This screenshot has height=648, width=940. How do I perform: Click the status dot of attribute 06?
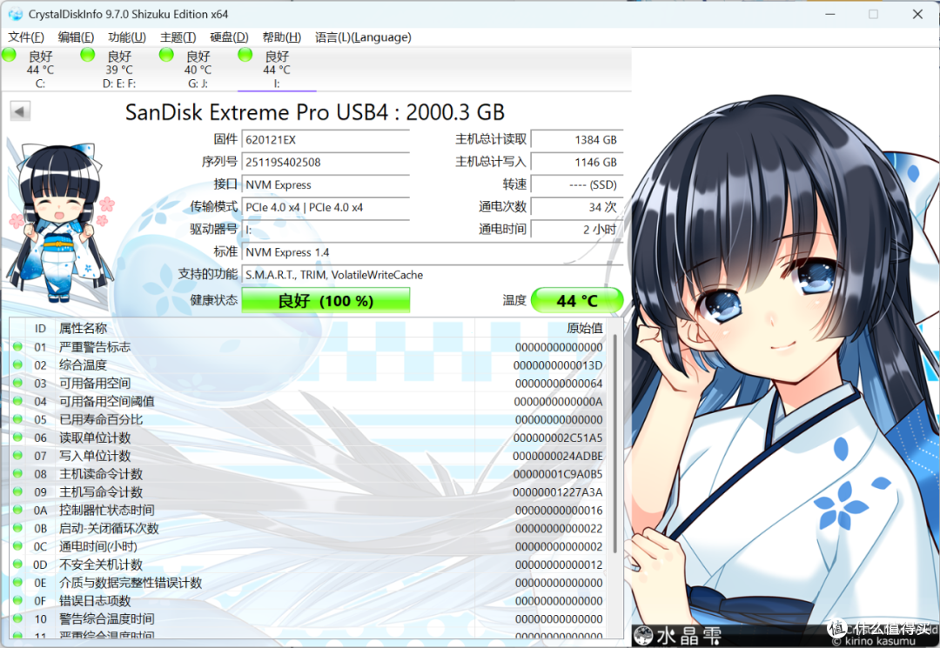pyautogui.click(x=17, y=437)
